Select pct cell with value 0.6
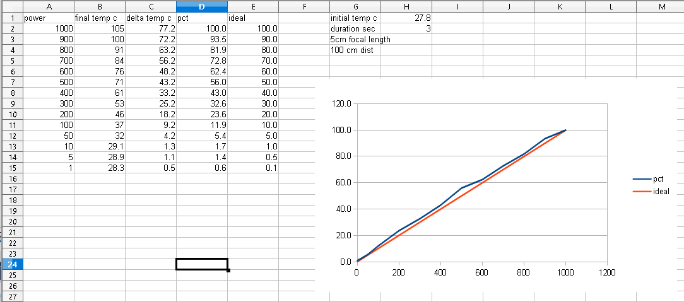The image size is (684, 302). pos(202,168)
